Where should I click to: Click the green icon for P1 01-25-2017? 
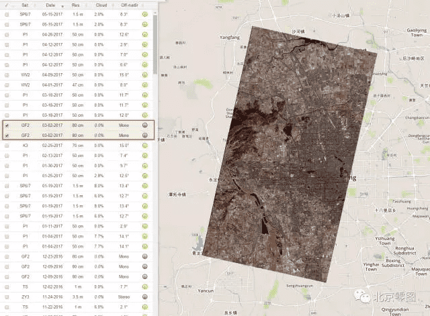[145, 176]
